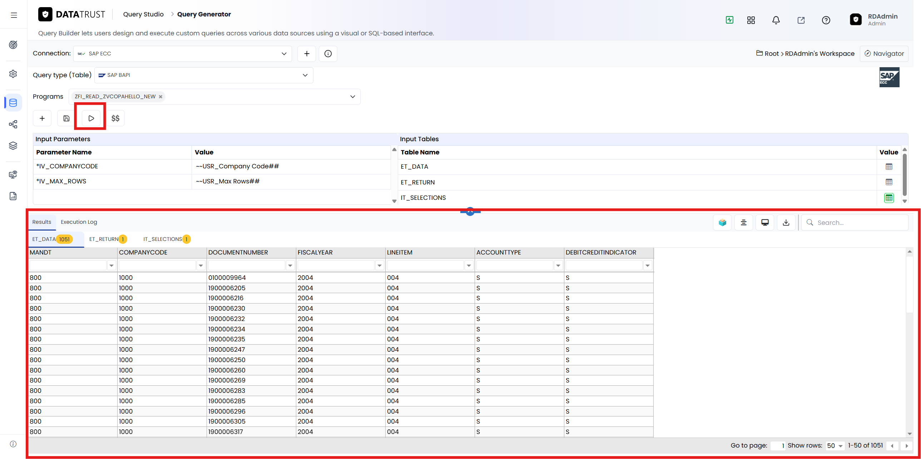Open the ET_DATA table value icon
This screenshot has width=921, height=459.
(x=889, y=167)
